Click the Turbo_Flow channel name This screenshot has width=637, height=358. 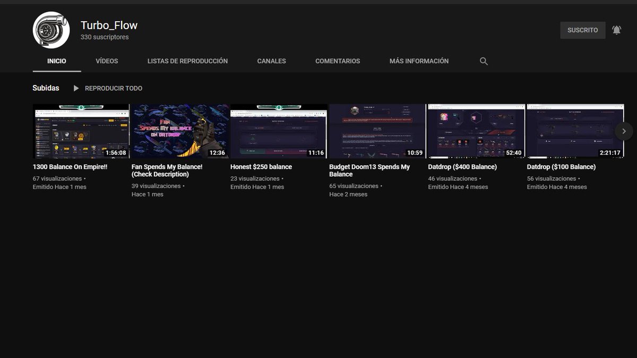(x=109, y=25)
